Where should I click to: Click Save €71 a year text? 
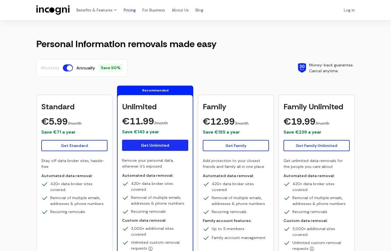tap(58, 132)
